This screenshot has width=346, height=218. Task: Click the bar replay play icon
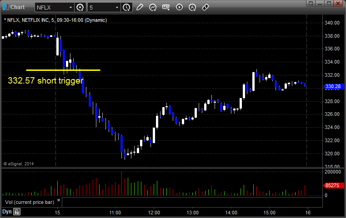(179, 7)
